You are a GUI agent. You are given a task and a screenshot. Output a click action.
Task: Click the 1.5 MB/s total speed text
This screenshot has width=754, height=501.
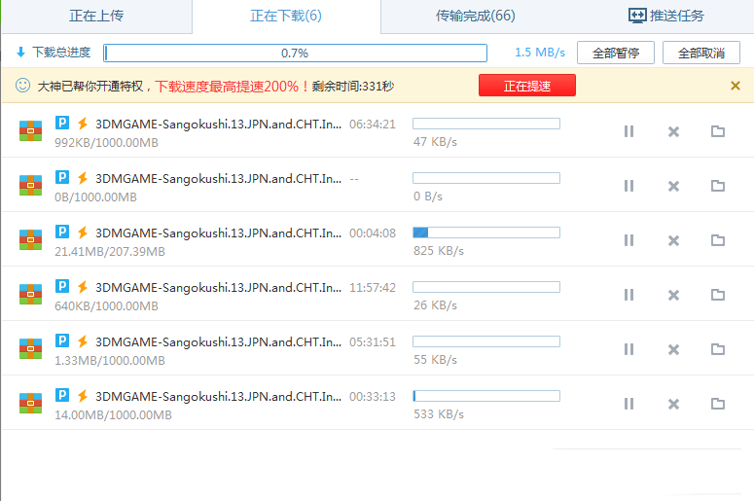[x=540, y=53]
